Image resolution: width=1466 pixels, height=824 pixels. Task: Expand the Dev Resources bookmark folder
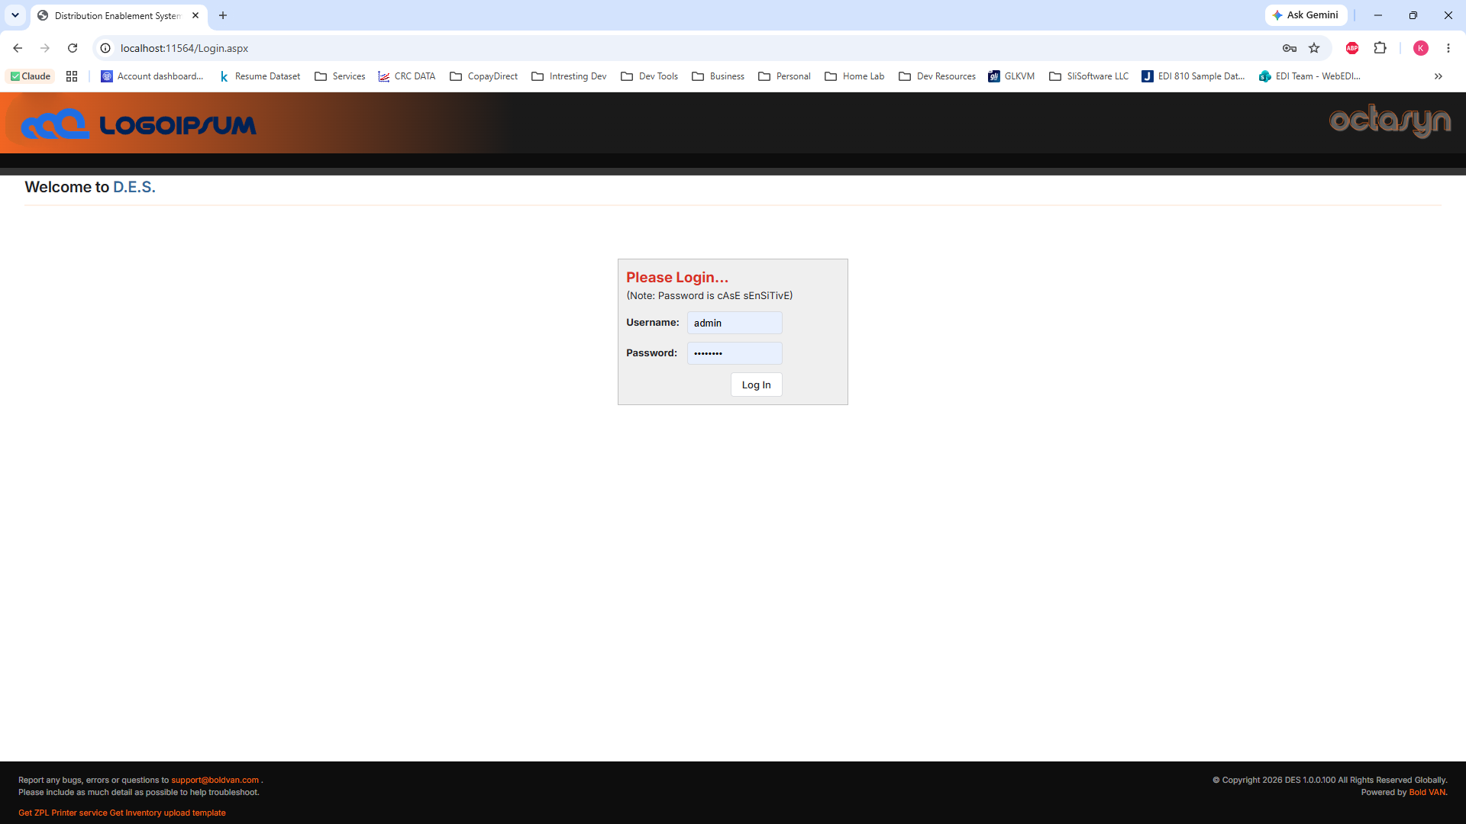[938, 76]
